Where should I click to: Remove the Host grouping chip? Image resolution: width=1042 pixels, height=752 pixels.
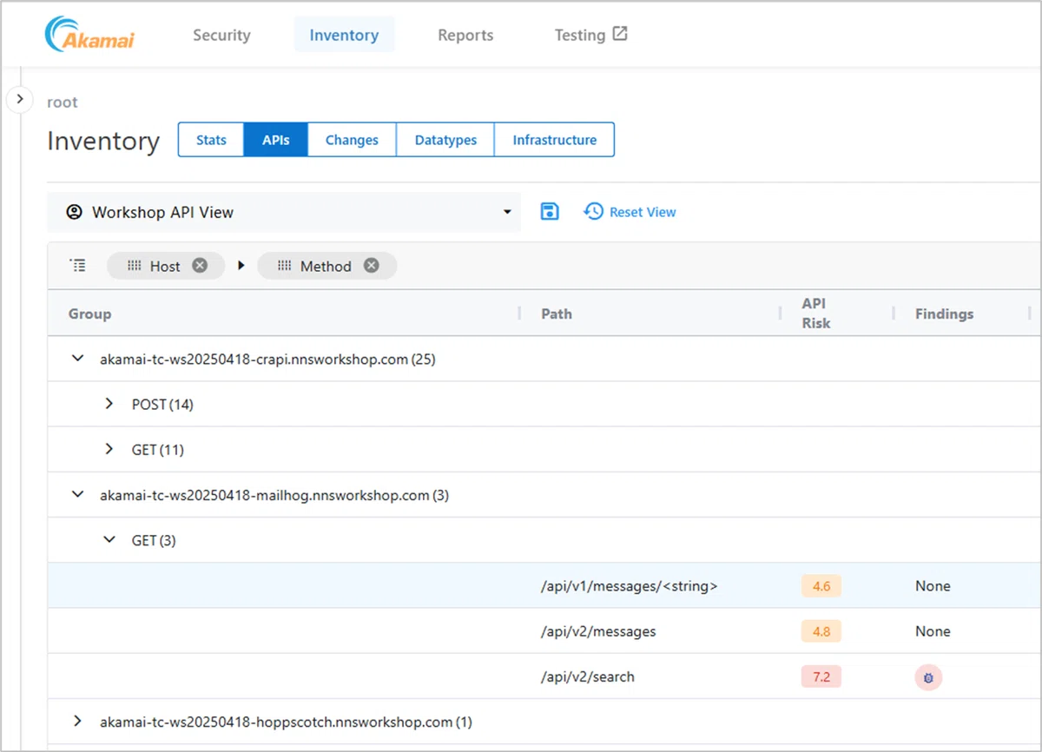[200, 266]
